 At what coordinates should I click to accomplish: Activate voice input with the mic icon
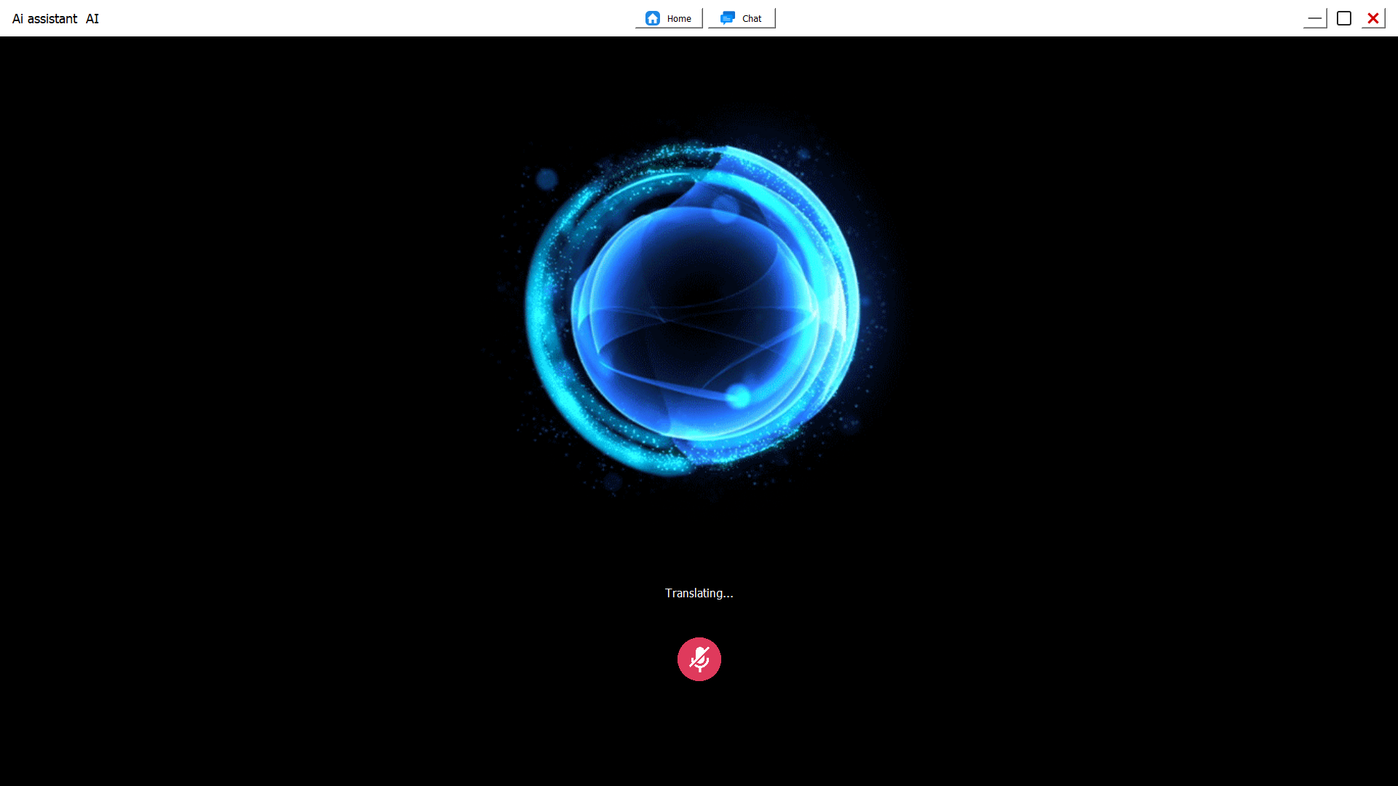(699, 659)
